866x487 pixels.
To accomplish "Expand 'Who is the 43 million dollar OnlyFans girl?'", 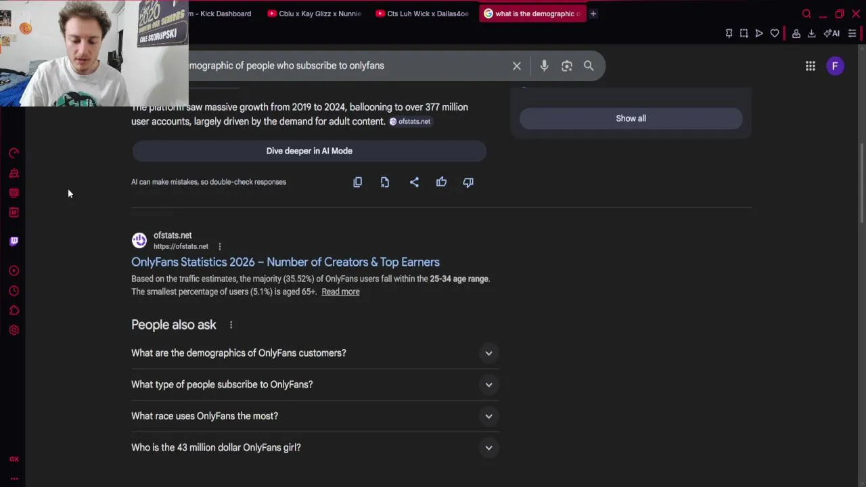I will pos(315,447).
